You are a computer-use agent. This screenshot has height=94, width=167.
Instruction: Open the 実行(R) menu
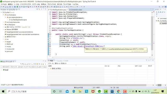click(60, 4)
